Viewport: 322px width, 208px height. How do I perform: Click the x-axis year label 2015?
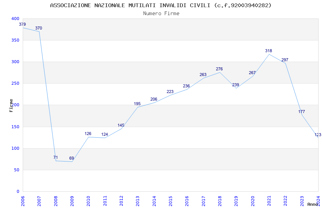tap(170, 201)
